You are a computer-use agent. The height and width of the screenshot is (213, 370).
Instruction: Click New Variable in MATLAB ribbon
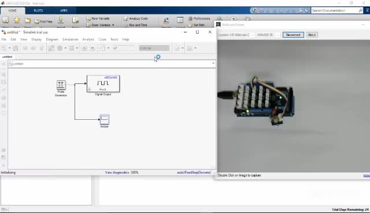coord(98,19)
